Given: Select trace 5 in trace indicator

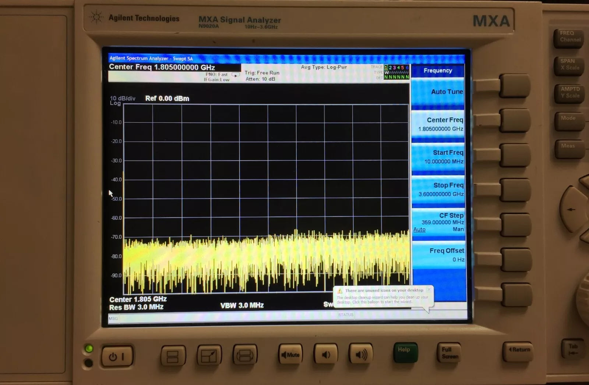Looking at the screenshot, I should (403, 68).
